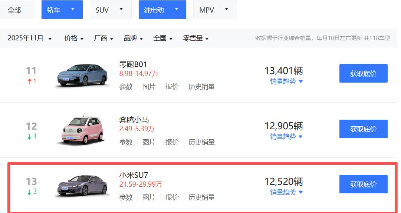Open 历史销量 link for 小米SU7
401x213 pixels.
point(201,197)
